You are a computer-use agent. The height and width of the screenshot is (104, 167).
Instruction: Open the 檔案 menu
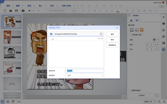8,6
